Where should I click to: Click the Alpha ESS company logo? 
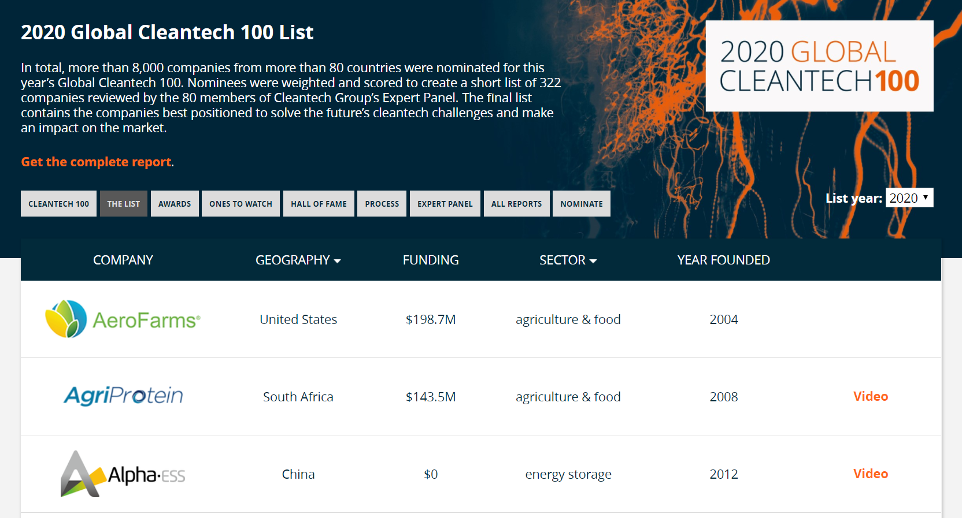pos(123,474)
